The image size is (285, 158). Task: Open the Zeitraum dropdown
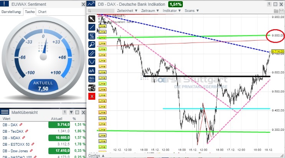[150, 11]
